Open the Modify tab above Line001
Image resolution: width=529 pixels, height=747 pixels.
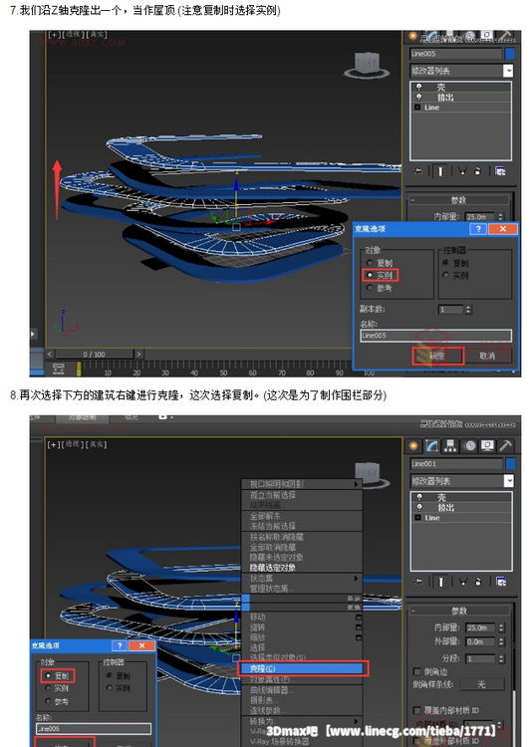pyautogui.click(x=432, y=445)
